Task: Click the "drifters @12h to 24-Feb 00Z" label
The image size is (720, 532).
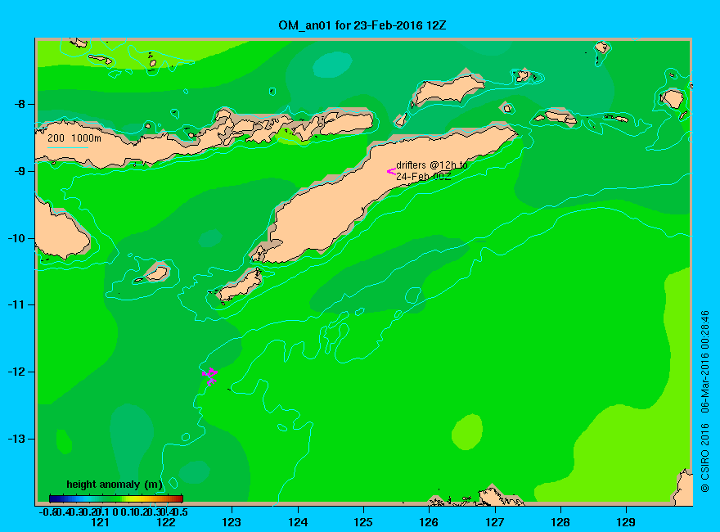Action: pos(431,170)
